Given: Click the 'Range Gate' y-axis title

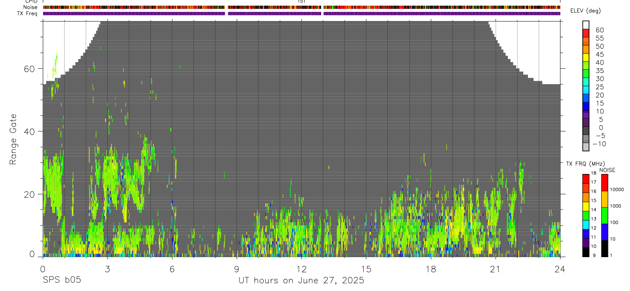Looking at the screenshot, I should pyautogui.click(x=13, y=139).
